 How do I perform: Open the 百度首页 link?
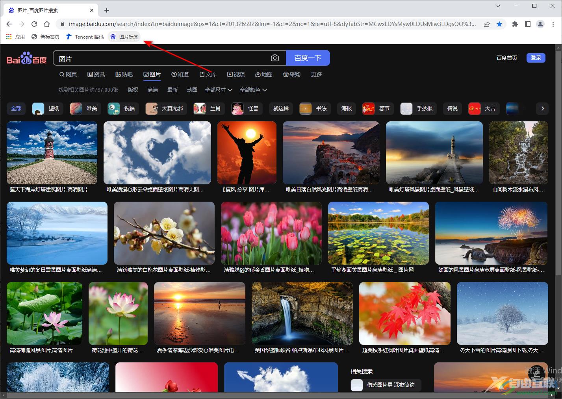[x=507, y=58]
